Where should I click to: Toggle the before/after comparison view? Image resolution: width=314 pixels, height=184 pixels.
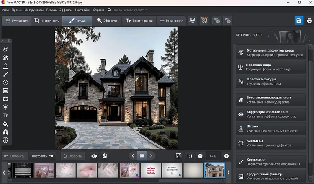[x=105, y=156]
